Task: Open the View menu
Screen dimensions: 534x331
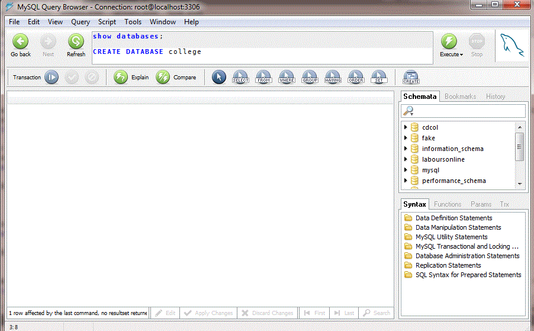Action: coord(55,22)
